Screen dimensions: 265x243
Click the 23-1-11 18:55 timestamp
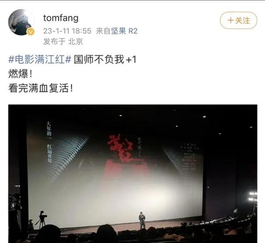click(67, 31)
